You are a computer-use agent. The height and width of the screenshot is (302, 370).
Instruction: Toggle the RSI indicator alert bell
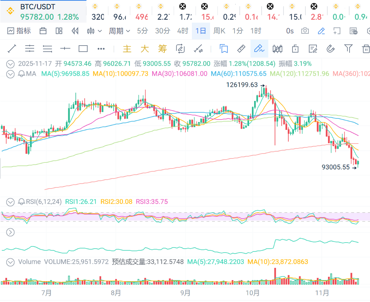[22, 202]
